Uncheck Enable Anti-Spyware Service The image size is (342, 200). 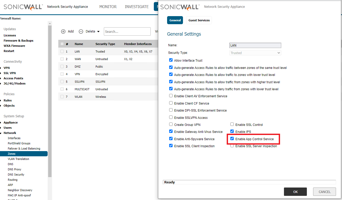tap(171, 139)
